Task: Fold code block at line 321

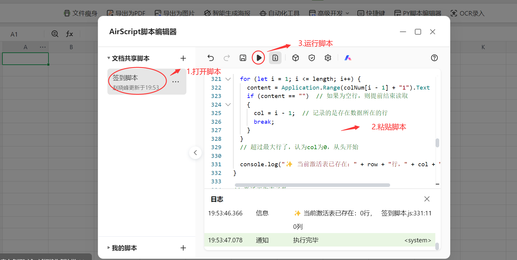Action: click(x=228, y=79)
